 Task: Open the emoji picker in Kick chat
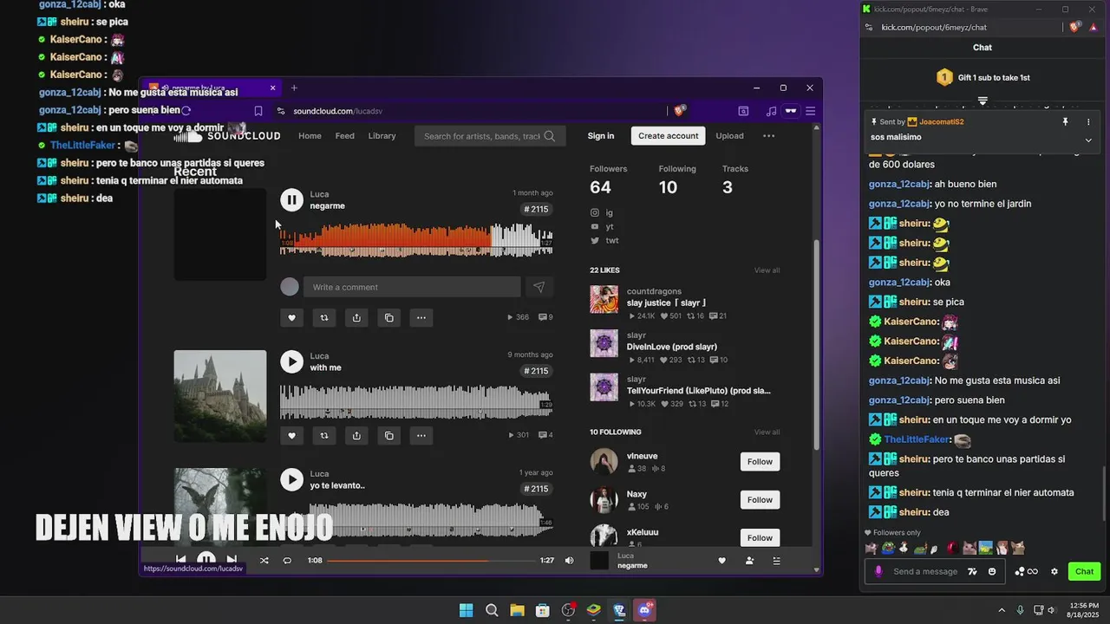point(992,571)
